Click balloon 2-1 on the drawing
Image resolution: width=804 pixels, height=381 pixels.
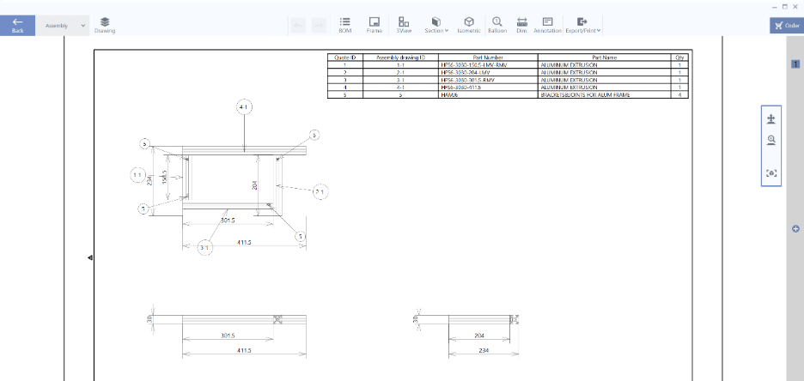320,192
